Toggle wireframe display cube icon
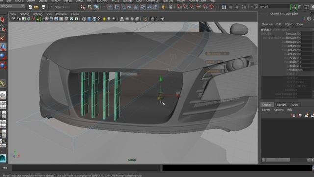This screenshot has width=314, height=177. click(84, 19)
